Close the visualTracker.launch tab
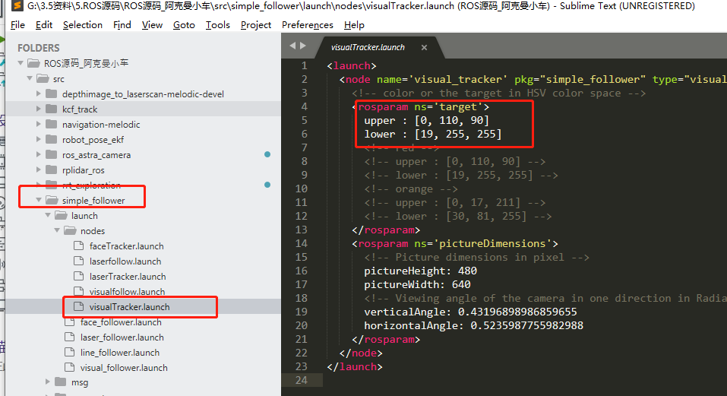Image resolution: width=727 pixels, height=396 pixels. pyautogui.click(x=425, y=47)
